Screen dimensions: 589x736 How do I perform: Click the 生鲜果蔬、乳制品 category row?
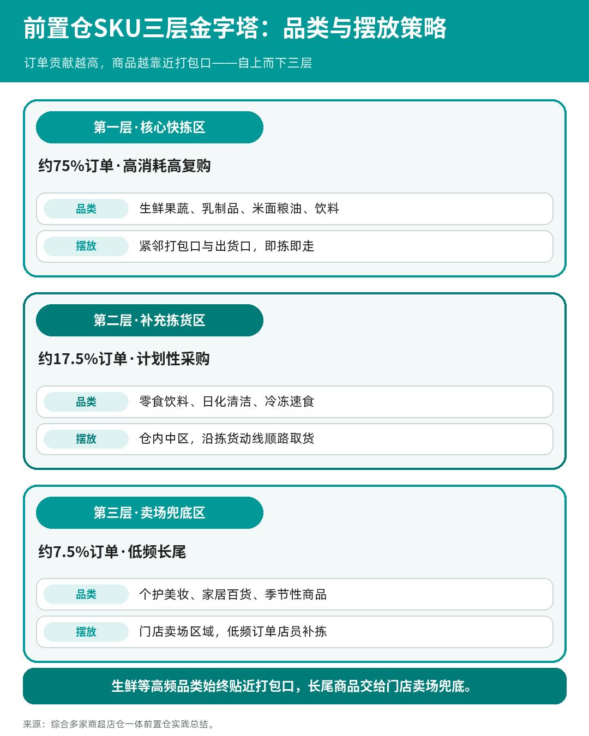tap(294, 209)
